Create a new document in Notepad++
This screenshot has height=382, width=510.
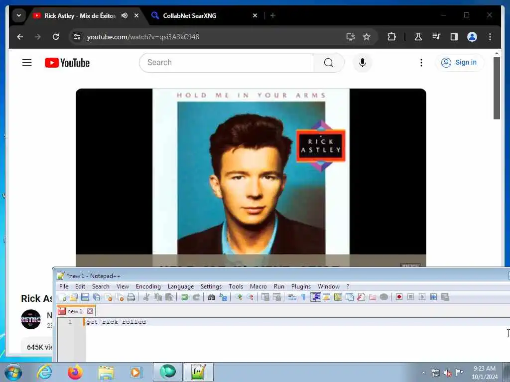(63, 297)
